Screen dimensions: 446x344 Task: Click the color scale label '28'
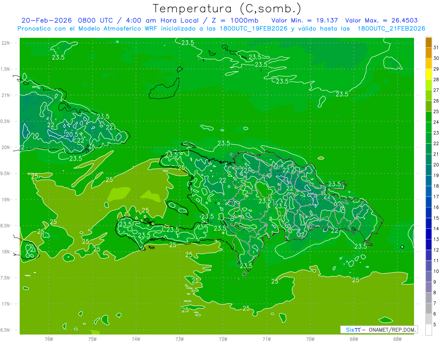click(x=436, y=79)
